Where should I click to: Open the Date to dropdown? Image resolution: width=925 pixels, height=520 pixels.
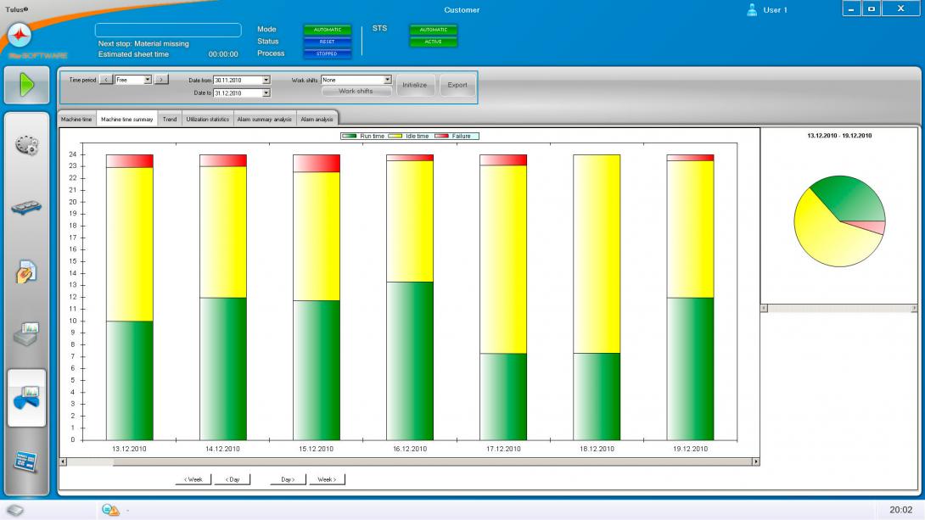pyautogui.click(x=266, y=92)
